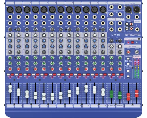Toggle aux 2 pre/post switch

(x=128, y=64)
